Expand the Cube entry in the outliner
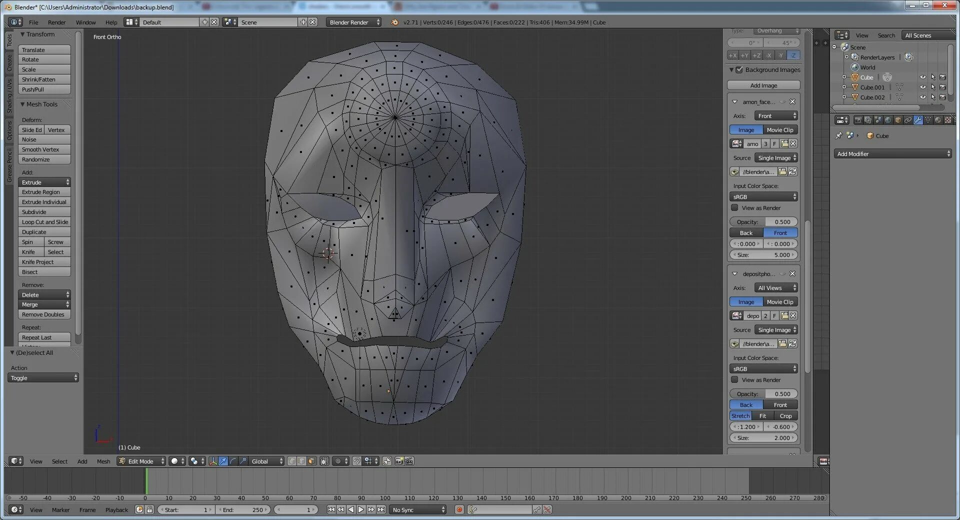The image size is (960, 520). pos(845,77)
